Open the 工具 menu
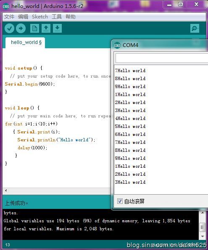The image size is (208, 250). click(57, 17)
